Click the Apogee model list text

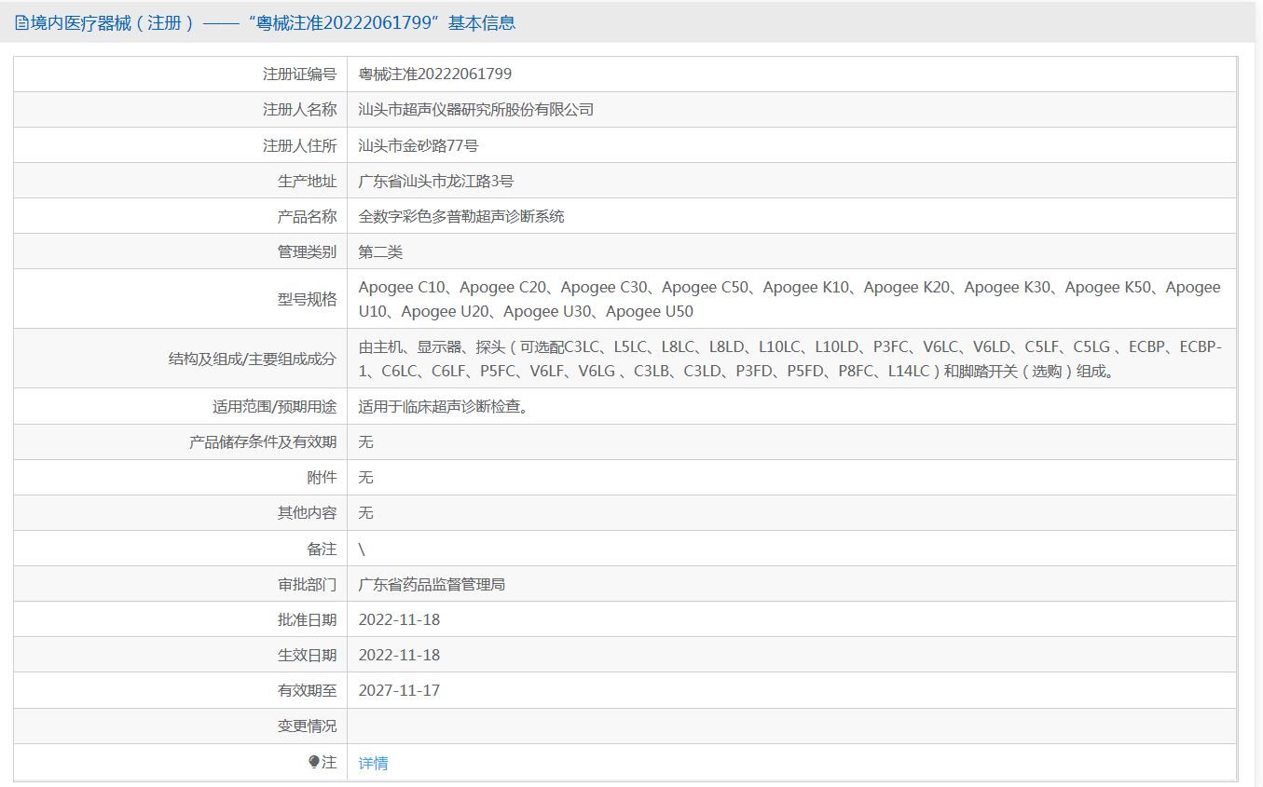click(x=789, y=299)
